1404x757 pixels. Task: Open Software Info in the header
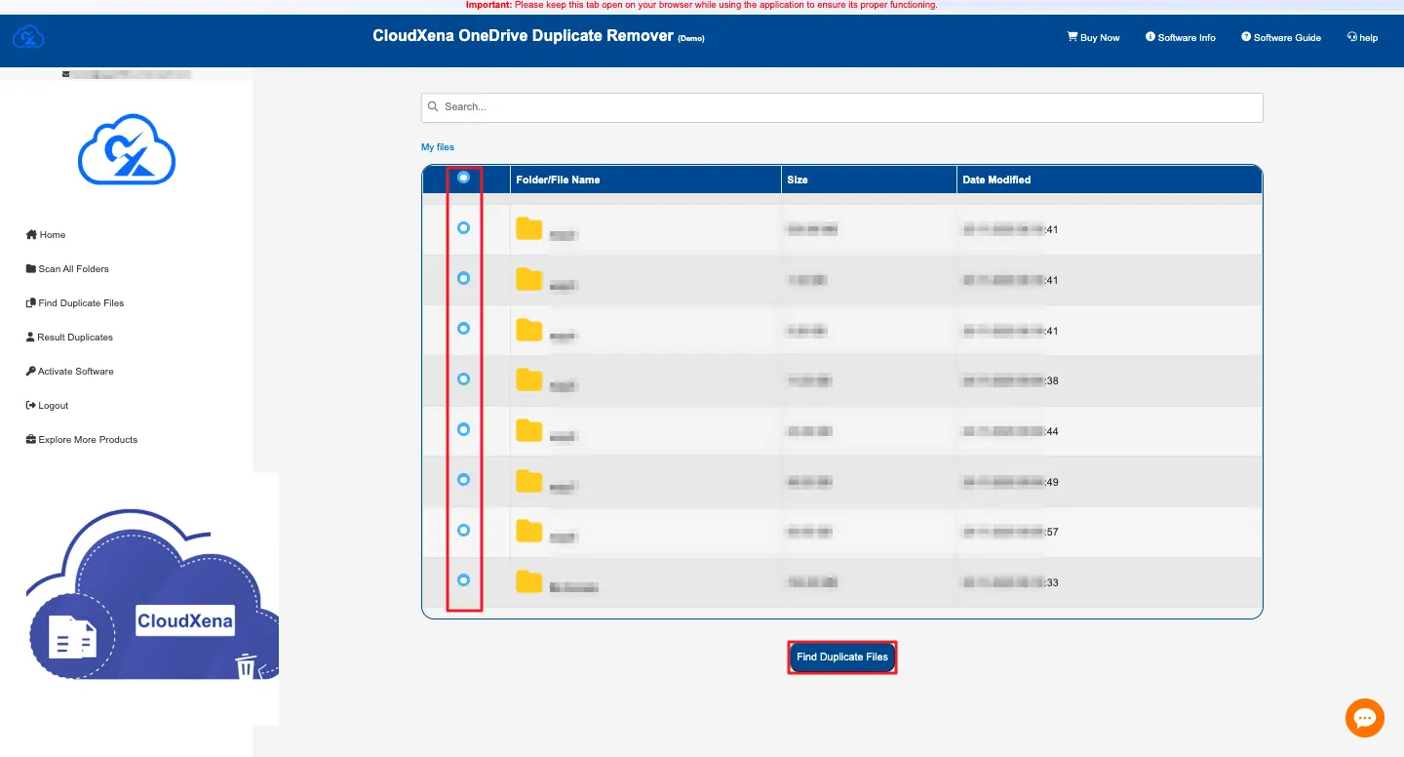point(1181,37)
